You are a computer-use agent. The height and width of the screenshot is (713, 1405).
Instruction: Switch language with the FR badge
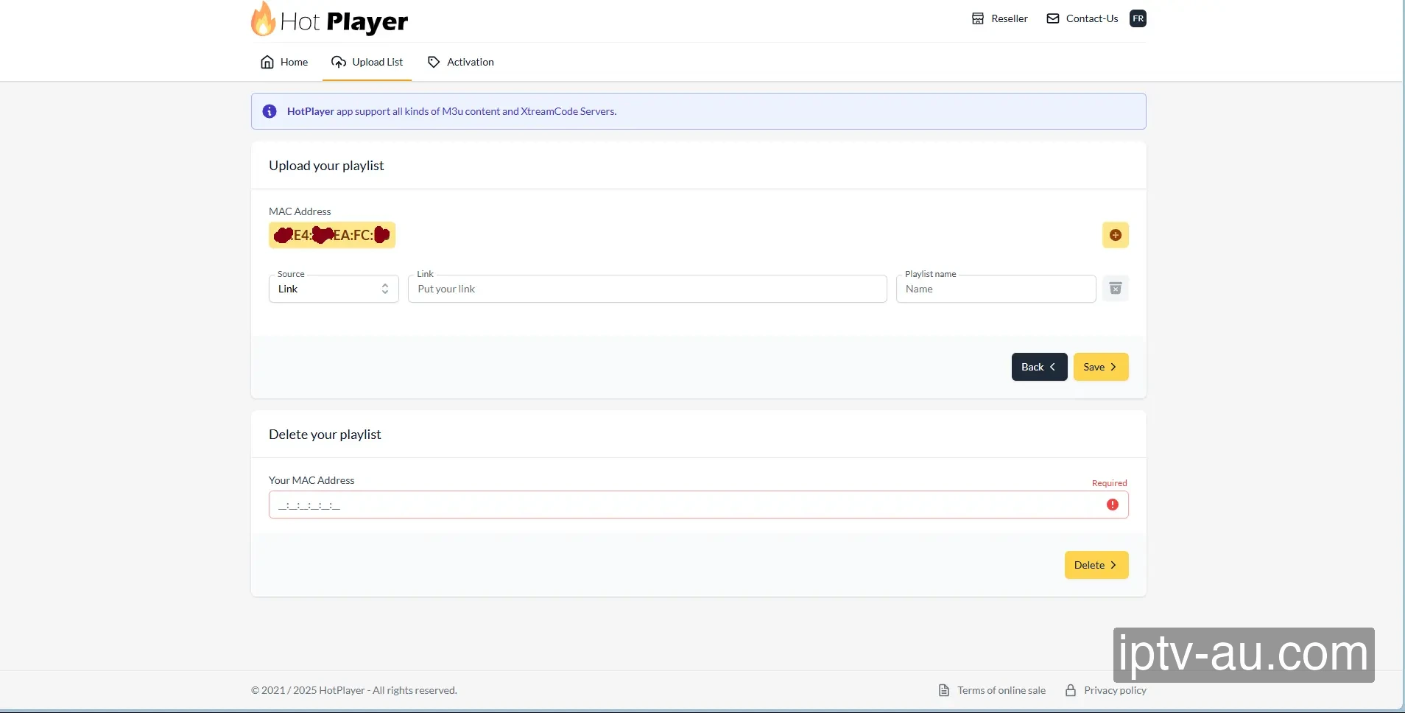[x=1138, y=18]
